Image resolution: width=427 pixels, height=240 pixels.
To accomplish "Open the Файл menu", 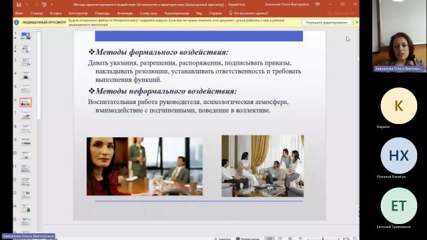I will tap(19, 13).
